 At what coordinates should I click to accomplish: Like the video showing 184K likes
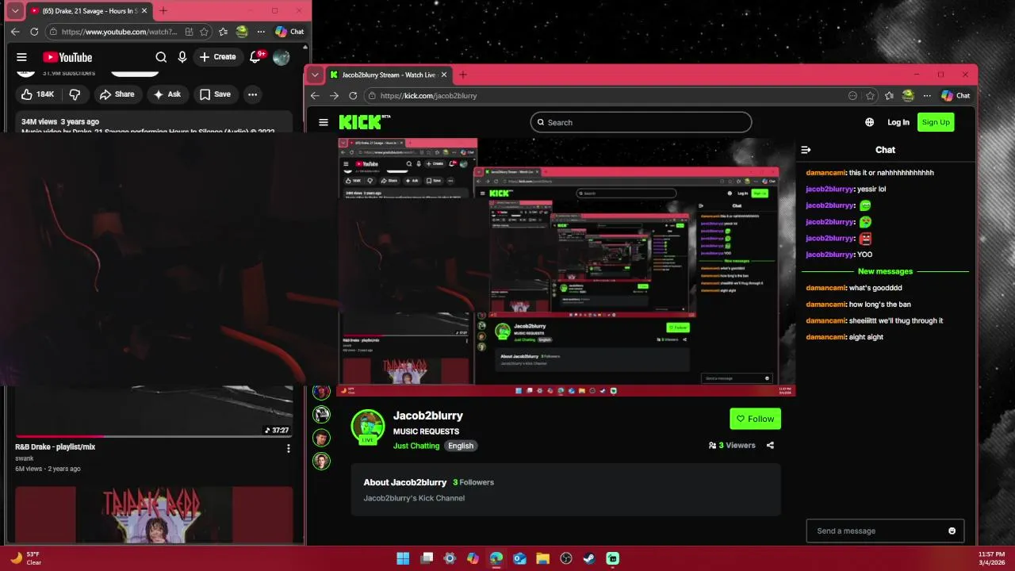[x=38, y=94]
